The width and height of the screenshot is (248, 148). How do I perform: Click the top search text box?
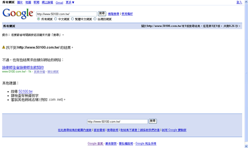pyautogui.click(x=67, y=14)
